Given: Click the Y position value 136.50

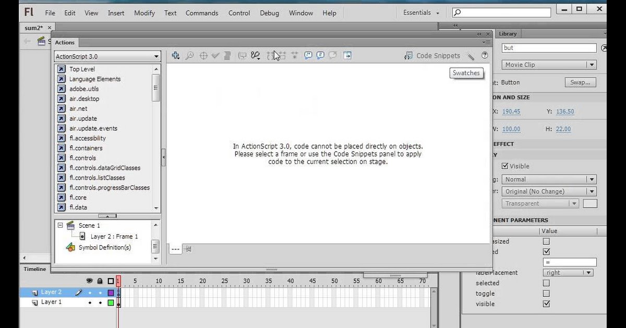Looking at the screenshot, I should [x=565, y=111].
